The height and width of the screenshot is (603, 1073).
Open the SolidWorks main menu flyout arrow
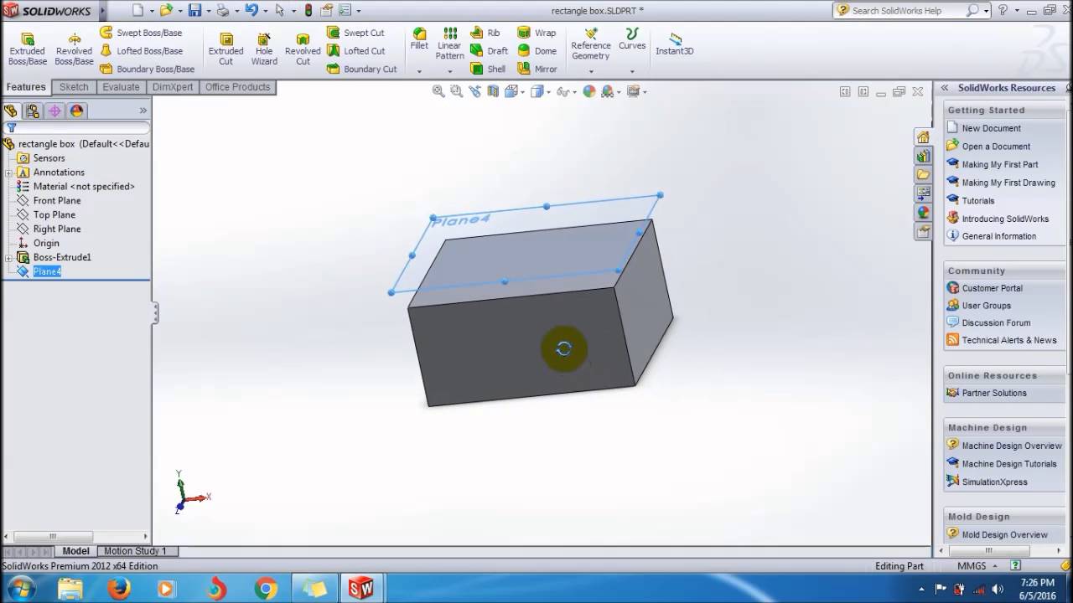[102, 11]
